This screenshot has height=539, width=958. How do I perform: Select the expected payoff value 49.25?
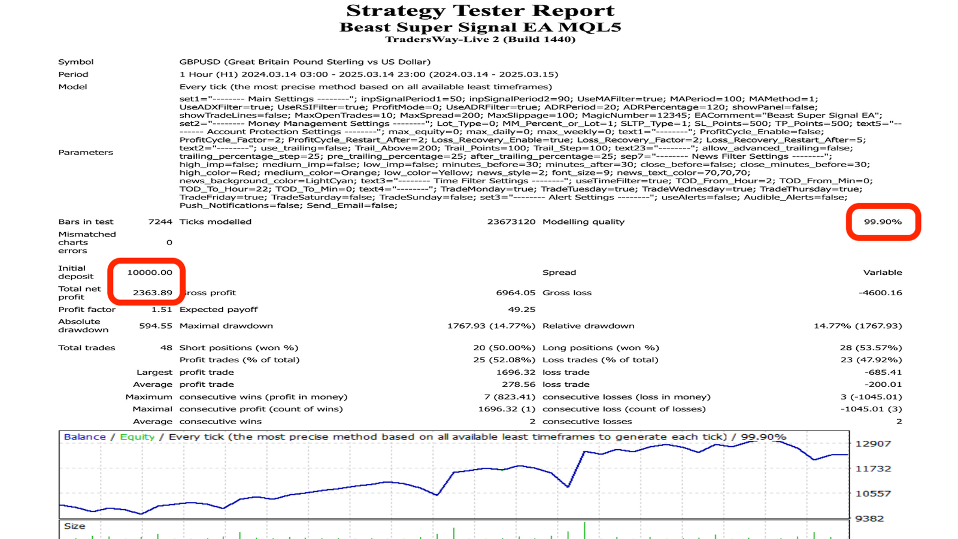522,310
